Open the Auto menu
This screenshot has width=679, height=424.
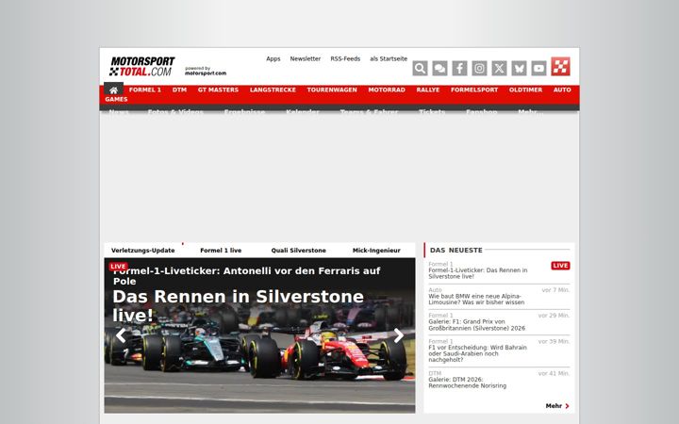click(x=562, y=90)
